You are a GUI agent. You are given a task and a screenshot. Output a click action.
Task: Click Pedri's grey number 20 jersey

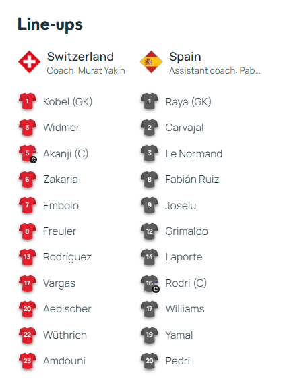pos(150,361)
